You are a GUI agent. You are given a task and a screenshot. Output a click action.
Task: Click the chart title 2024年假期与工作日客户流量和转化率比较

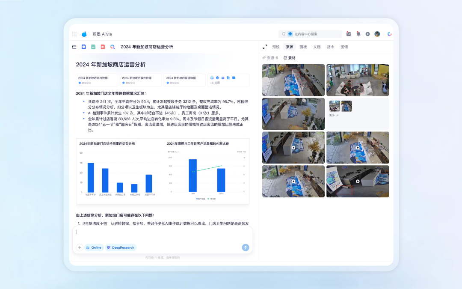tap(198, 143)
